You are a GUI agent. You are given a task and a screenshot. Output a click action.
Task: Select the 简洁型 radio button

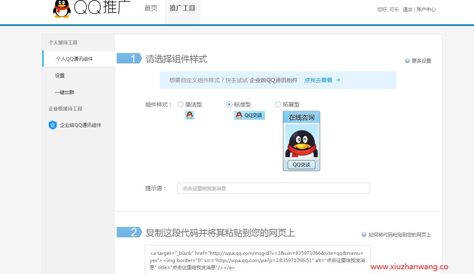(181, 104)
